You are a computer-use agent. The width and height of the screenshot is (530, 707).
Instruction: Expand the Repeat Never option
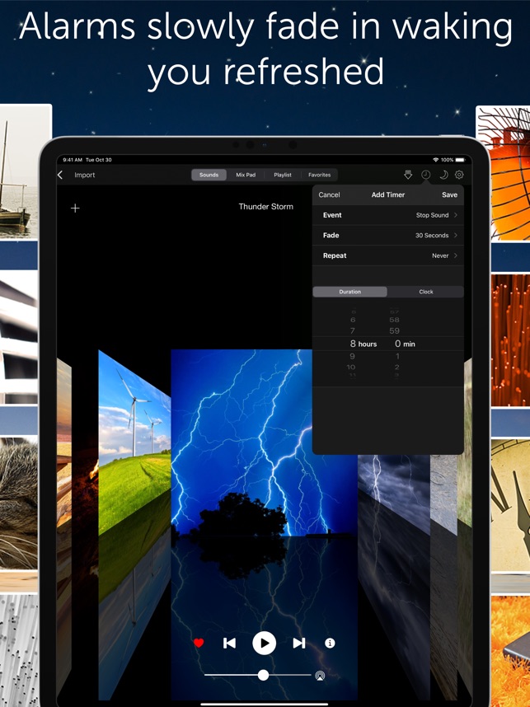(x=388, y=255)
